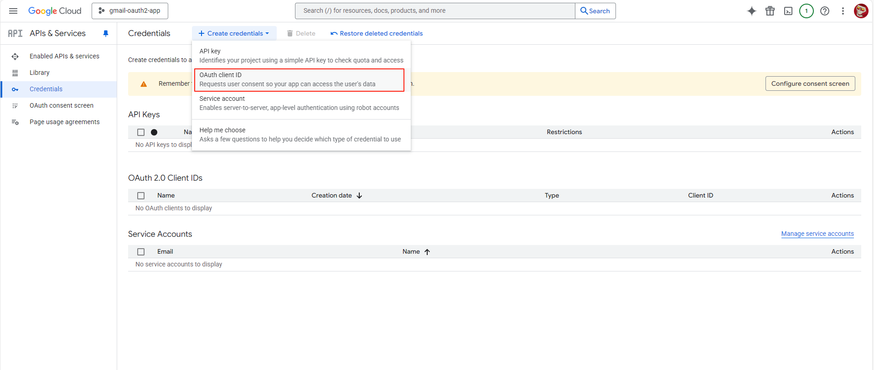Sort OAuth clients by Name column
Screen dimensions: 874x370
pos(166,195)
